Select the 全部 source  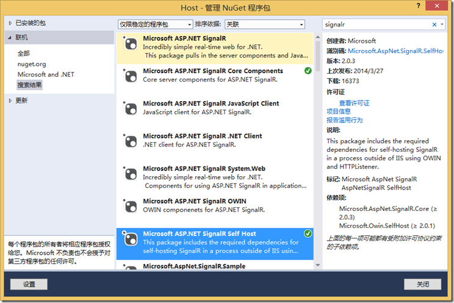tap(24, 53)
